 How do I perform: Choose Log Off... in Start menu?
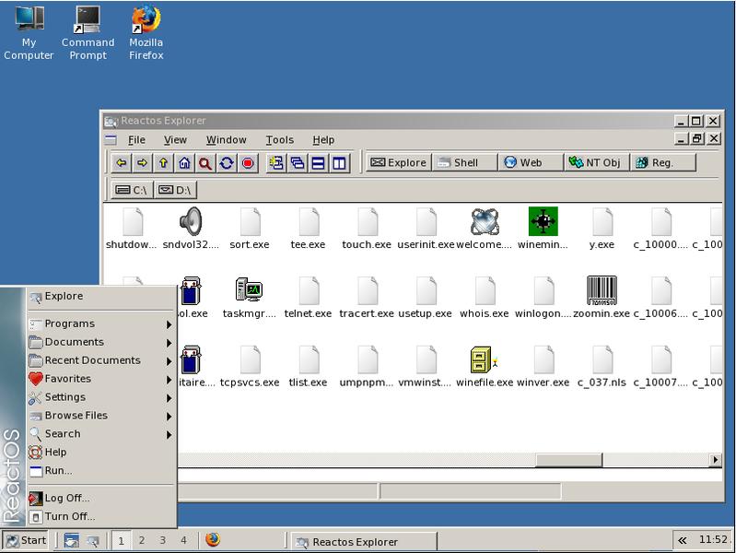[101, 498]
